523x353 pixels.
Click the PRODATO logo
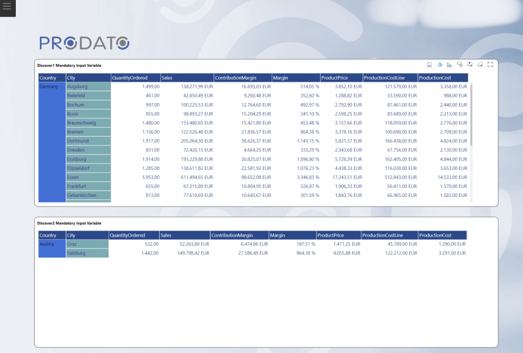click(x=85, y=43)
